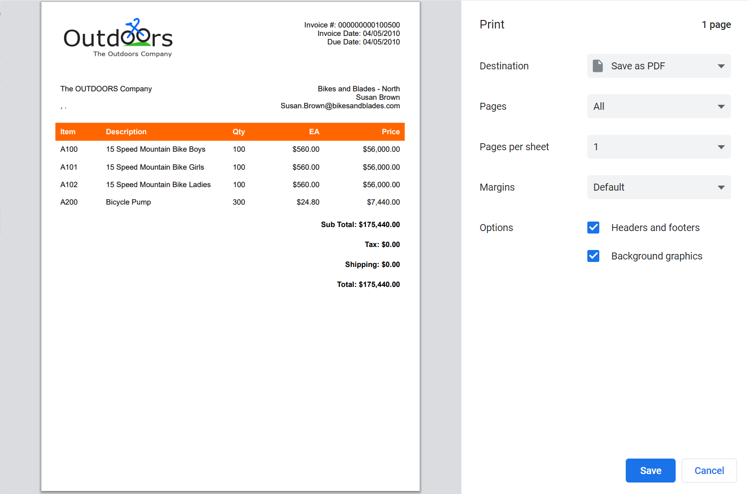Click the A102 row quantity 100

point(239,185)
